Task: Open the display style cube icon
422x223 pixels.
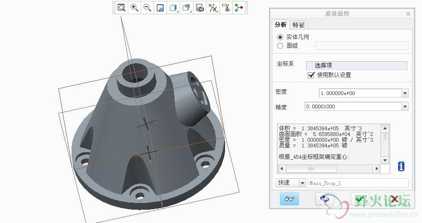Action: click(173, 8)
